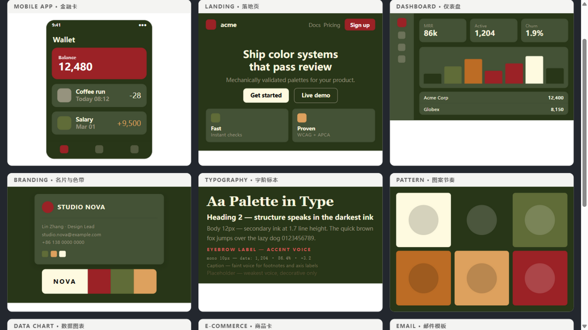The height and width of the screenshot is (330, 588).
Task: Select the olive green tile in Pattern grid
Action: (540, 220)
